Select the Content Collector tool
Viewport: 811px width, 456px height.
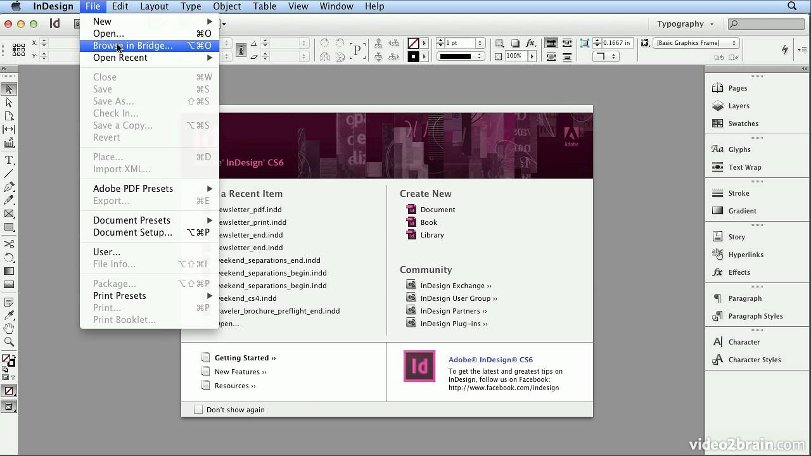click(x=9, y=142)
